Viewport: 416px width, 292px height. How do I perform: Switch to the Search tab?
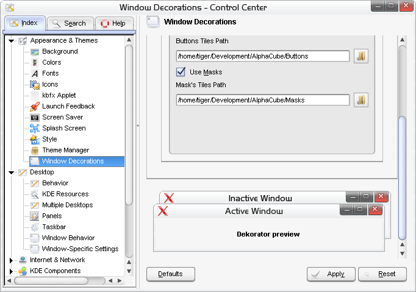[x=70, y=23]
